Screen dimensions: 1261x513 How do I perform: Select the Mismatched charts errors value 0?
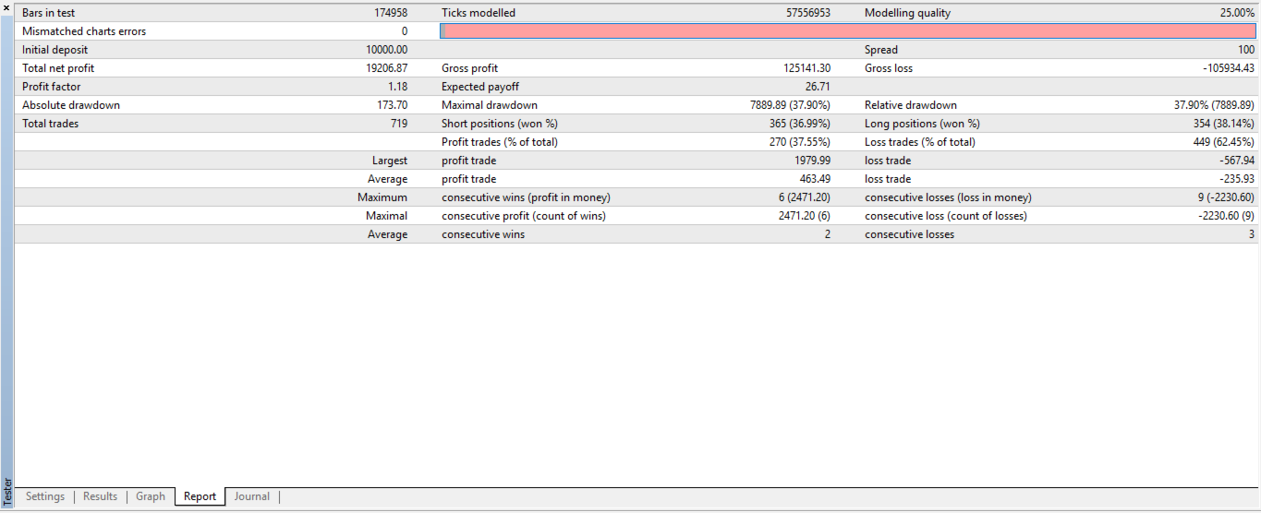[405, 31]
